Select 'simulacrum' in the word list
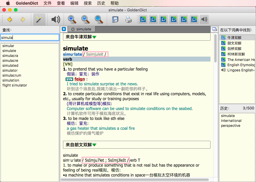 tap(12, 75)
